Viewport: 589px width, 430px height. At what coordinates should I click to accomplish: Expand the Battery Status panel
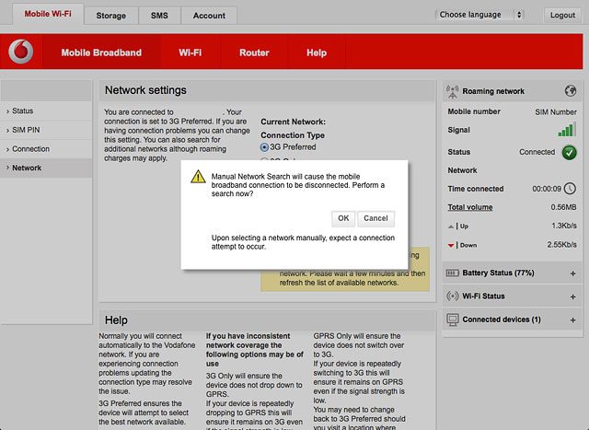coord(572,273)
